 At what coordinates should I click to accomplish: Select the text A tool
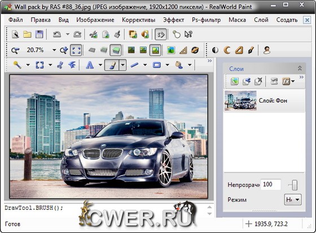(x=90, y=65)
